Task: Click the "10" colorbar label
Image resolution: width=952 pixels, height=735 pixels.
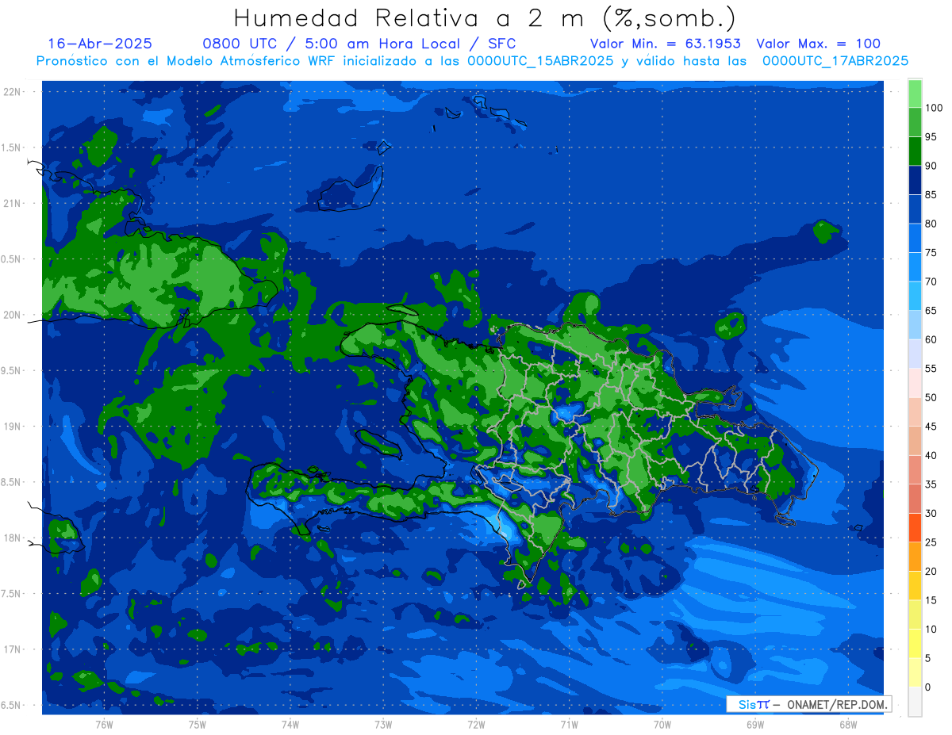Action: 931,629
